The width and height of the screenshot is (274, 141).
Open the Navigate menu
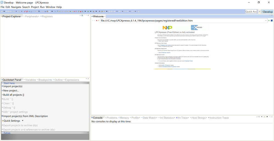pos(16,7)
